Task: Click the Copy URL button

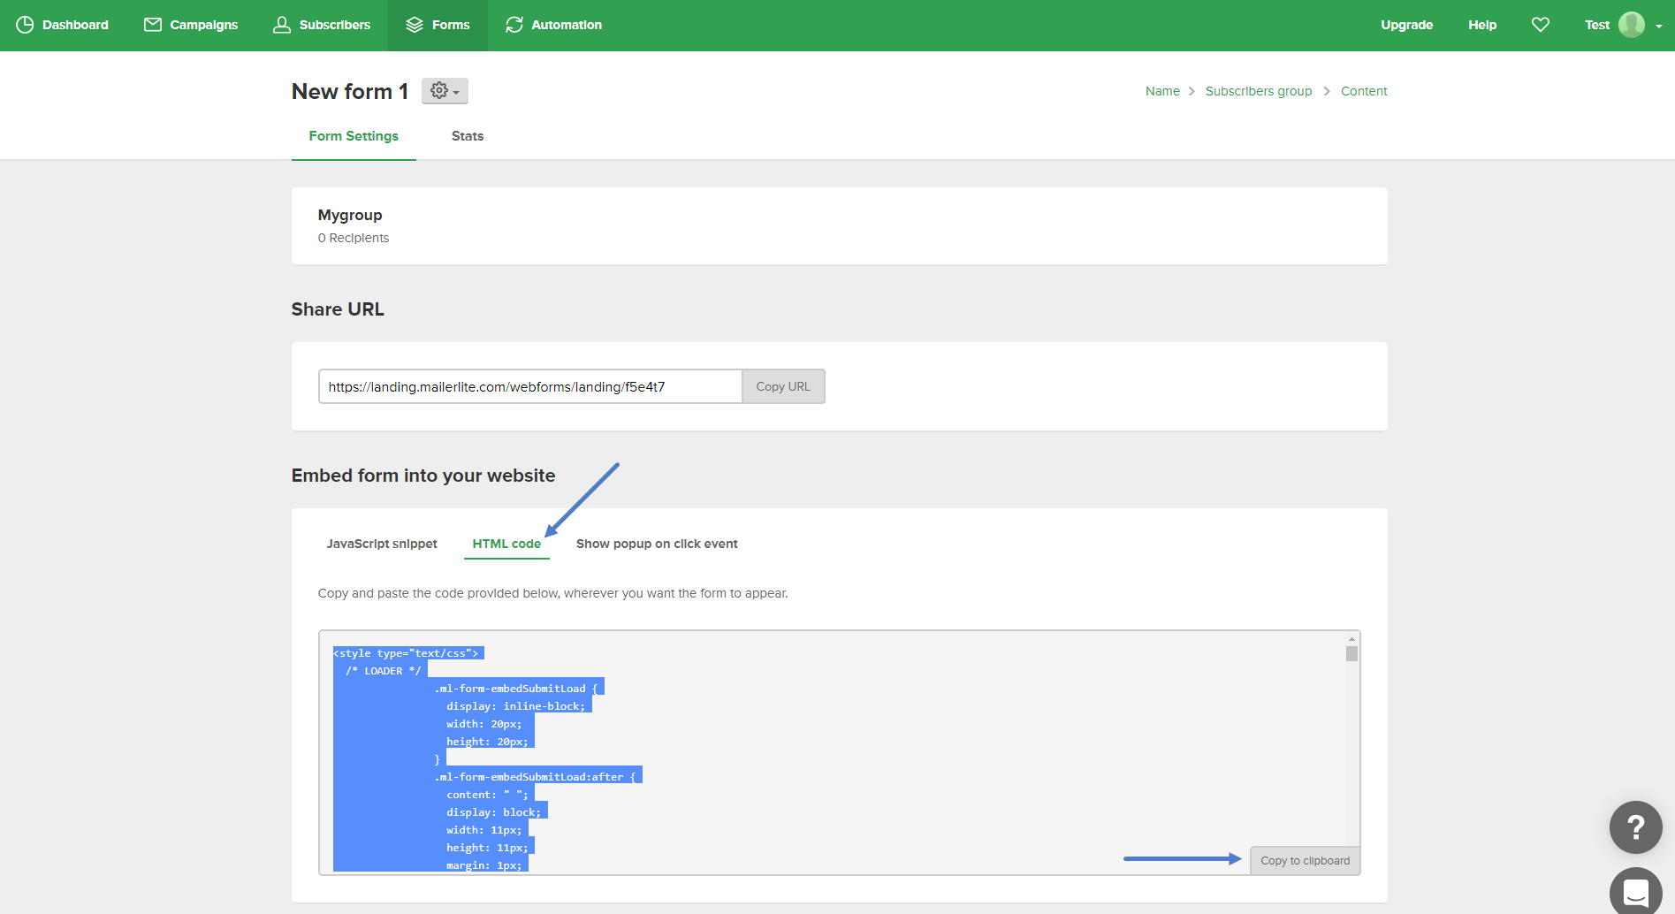Action: (x=783, y=386)
